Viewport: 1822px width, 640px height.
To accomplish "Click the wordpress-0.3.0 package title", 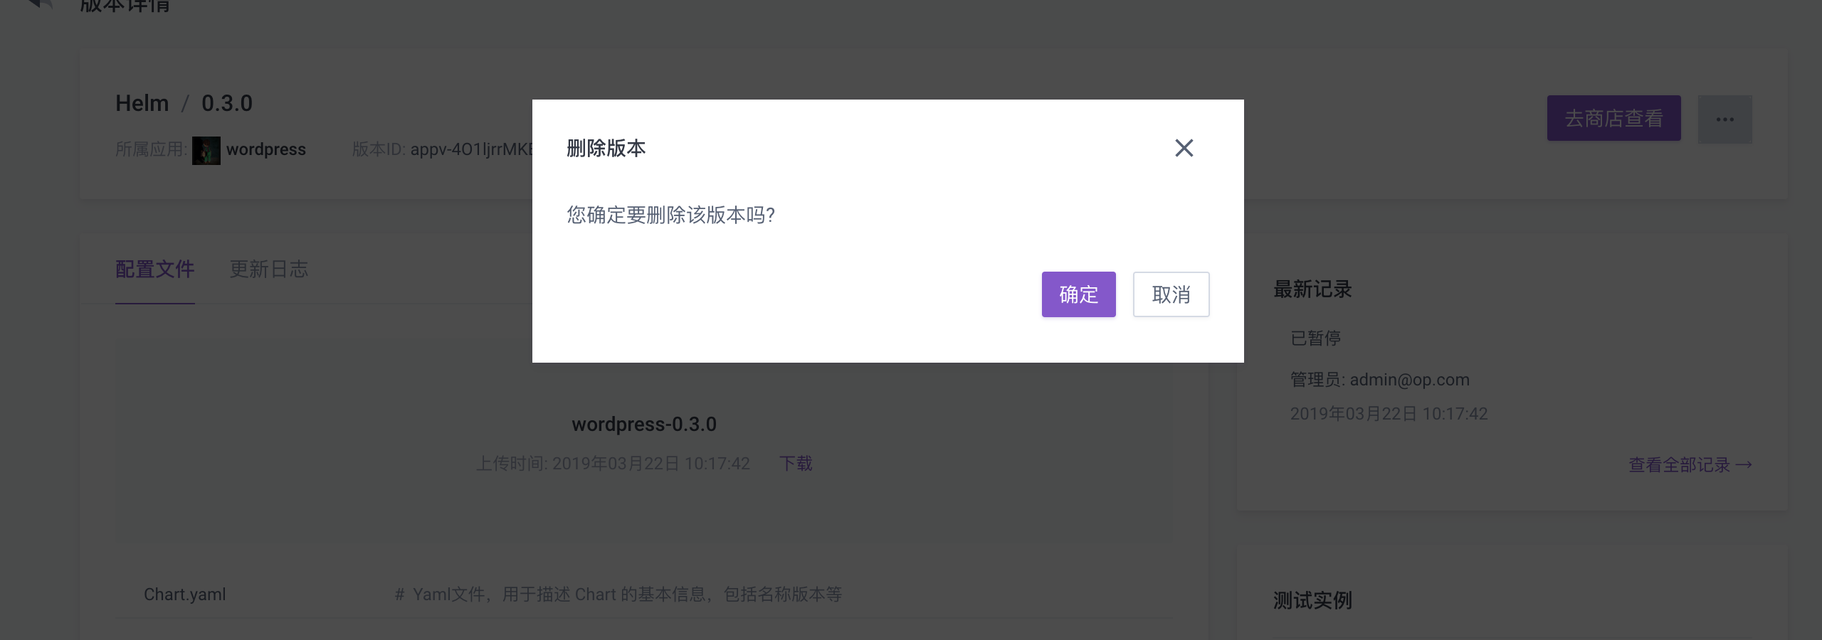I will coord(644,425).
